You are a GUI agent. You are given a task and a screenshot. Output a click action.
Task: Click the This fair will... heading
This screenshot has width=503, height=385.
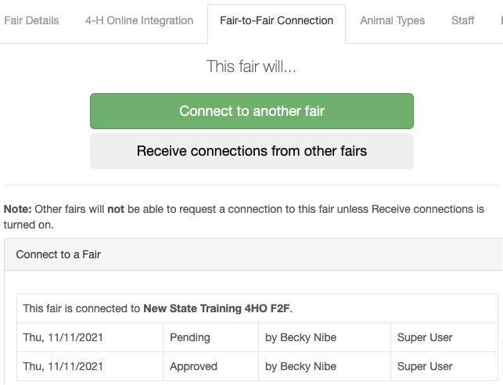point(251,67)
